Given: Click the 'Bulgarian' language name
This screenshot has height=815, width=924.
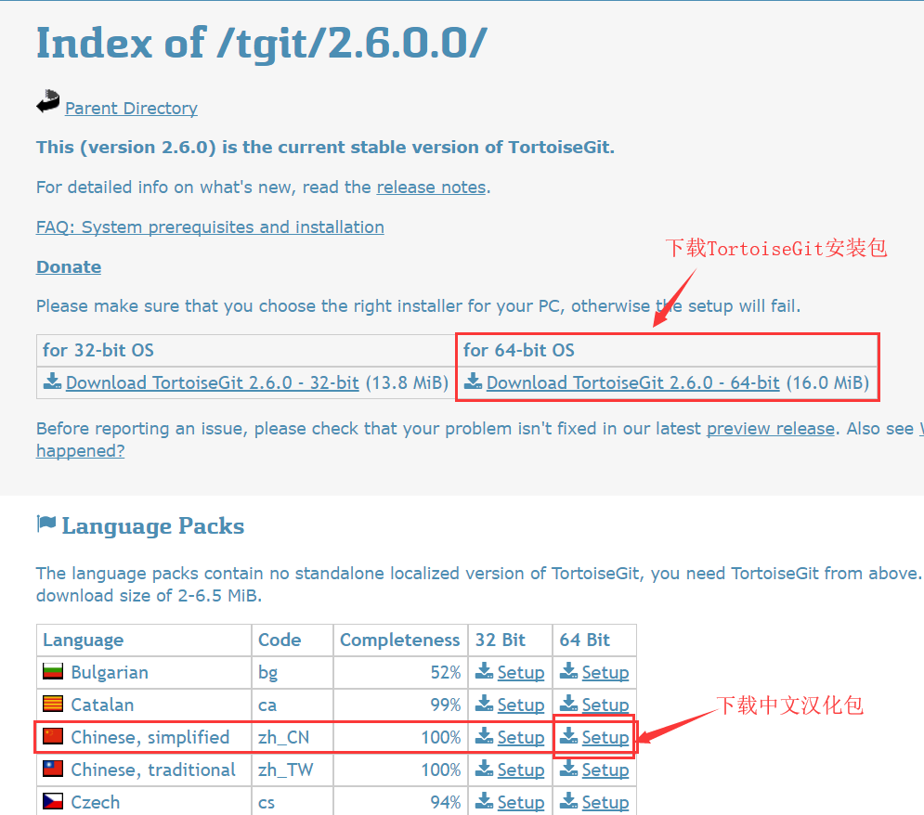Looking at the screenshot, I should pyautogui.click(x=110, y=672).
